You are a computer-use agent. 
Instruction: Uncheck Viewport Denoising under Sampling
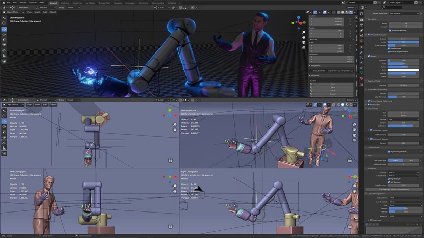pyautogui.click(x=390, y=30)
